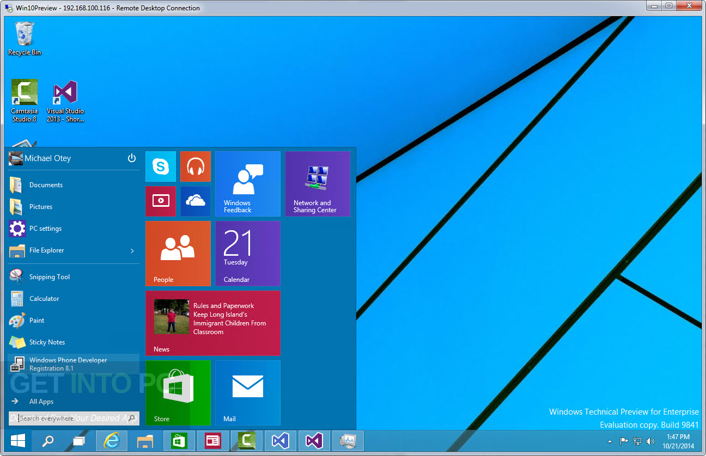706x456 pixels.
Task: Open Windows Phone Developer Registration 8.1
Action: (74, 364)
